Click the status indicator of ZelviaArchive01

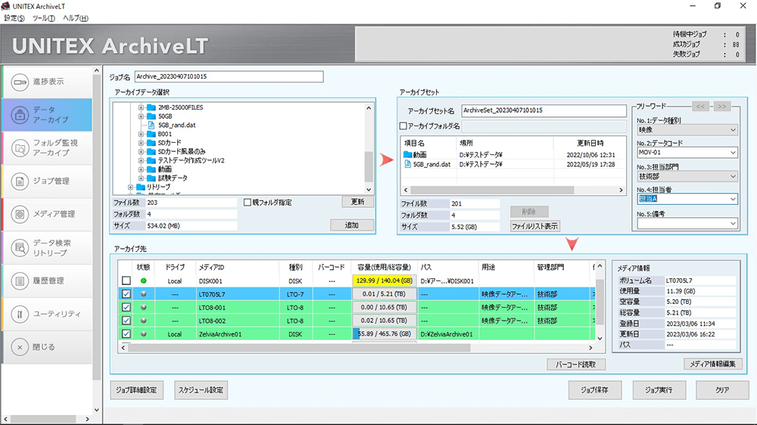tap(143, 333)
